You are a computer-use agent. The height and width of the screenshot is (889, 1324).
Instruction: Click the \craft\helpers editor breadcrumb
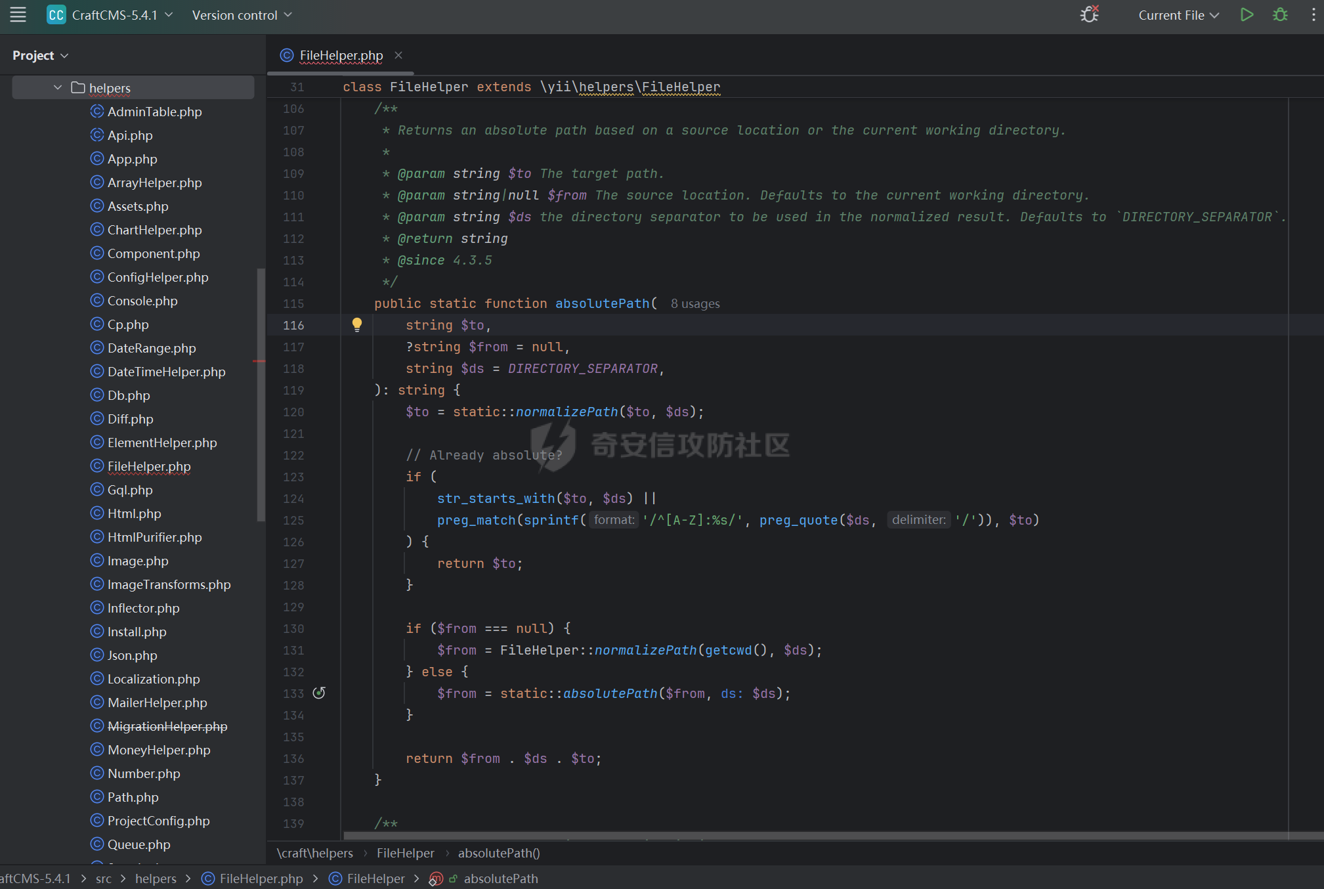click(x=314, y=853)
